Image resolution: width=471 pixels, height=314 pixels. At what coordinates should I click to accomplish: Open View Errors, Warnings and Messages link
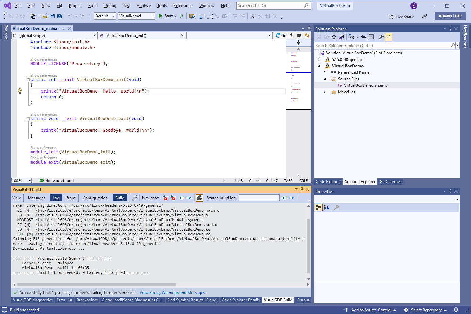point(173,293)
